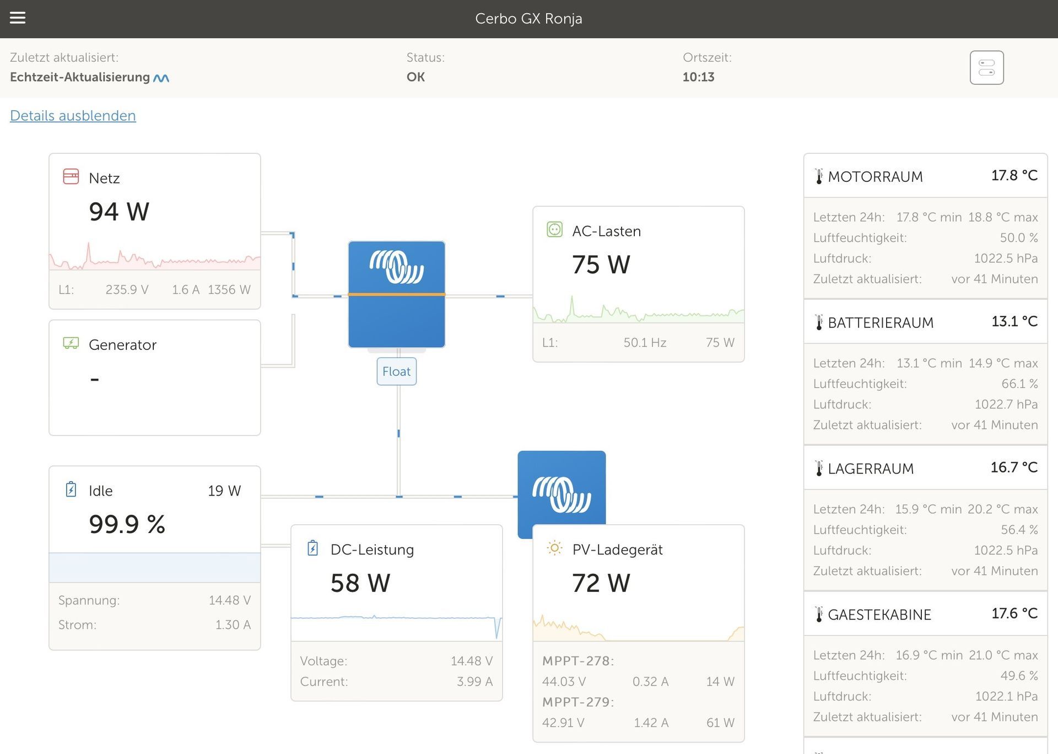Image resolution: width=1058 pixels, height=754 pixels.
Task: Click the Victron solar charger blue tile
Action: (562, 488)
